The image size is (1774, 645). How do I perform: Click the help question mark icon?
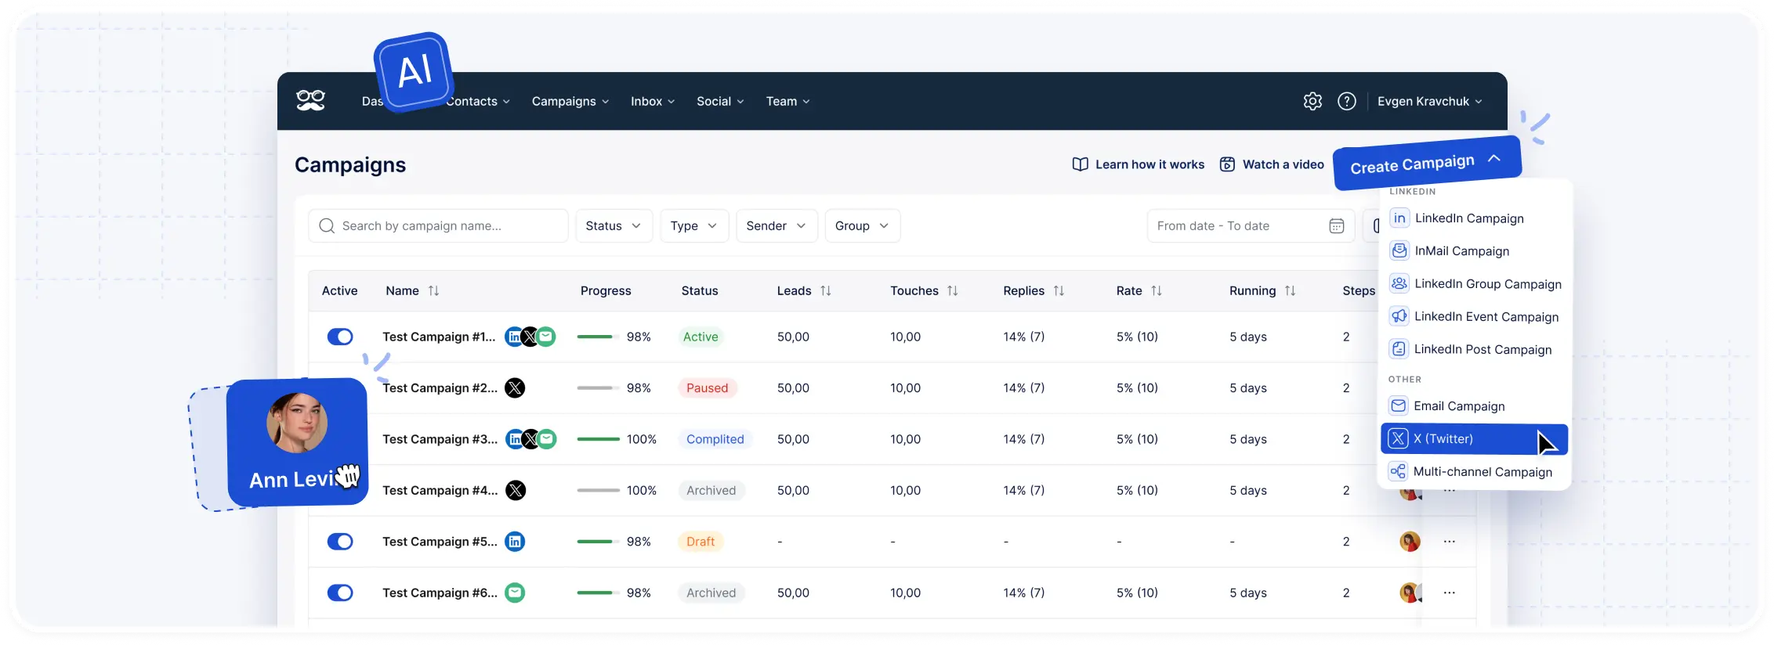(1346, 101)
